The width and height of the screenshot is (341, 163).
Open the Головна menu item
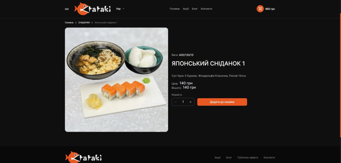point(175,9)
